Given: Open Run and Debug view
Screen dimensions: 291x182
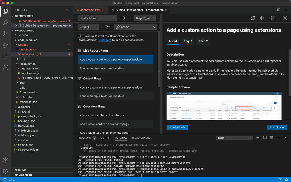Looking at the screenshot, I should click(5, 45).
